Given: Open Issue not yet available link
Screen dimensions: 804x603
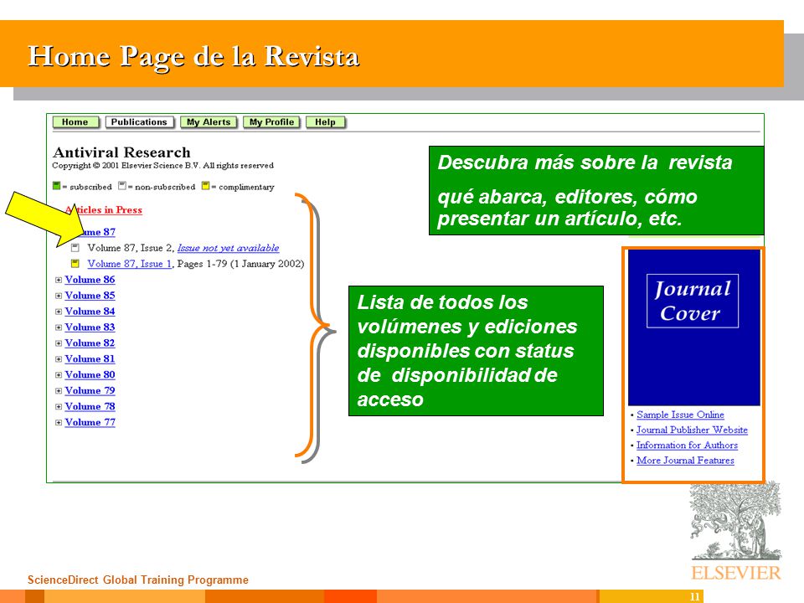Looking at the screenshot, I should click(x=228, y=248).
